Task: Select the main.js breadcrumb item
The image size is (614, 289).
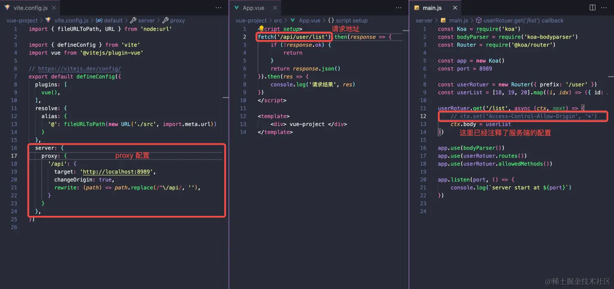Action: pyautogui.click(x=454, y=20)
